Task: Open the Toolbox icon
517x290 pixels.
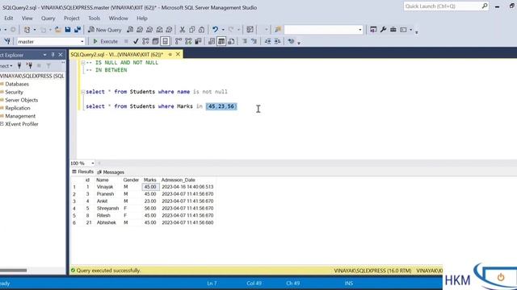Action: pyautogui.click(x=393, y=30)
